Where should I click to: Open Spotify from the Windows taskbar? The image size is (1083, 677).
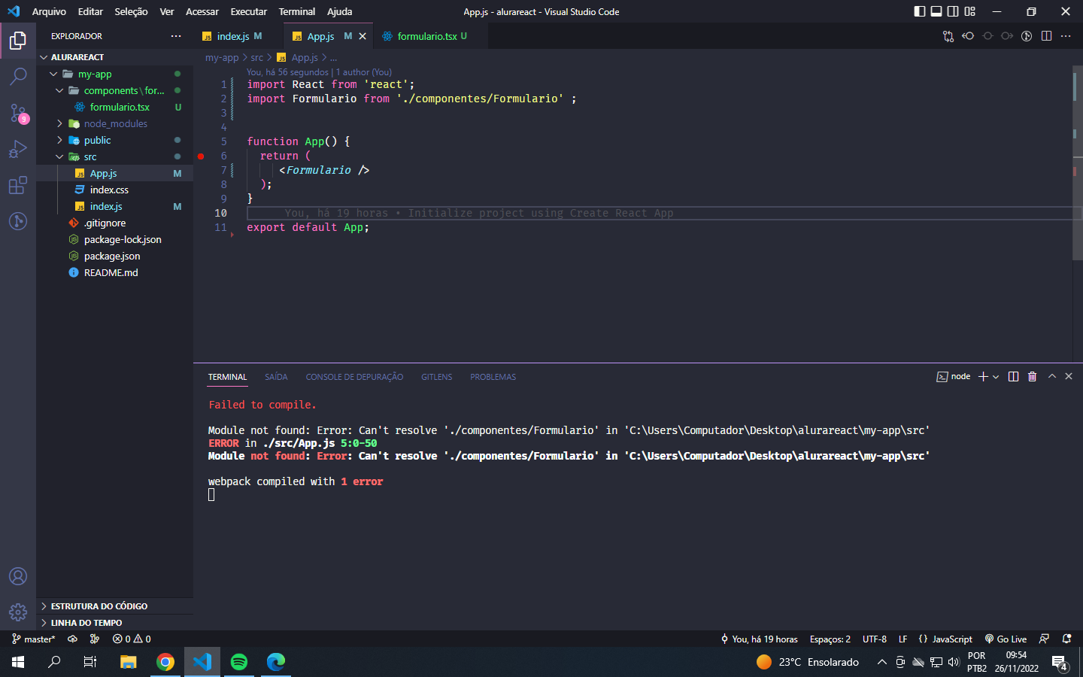239,662
